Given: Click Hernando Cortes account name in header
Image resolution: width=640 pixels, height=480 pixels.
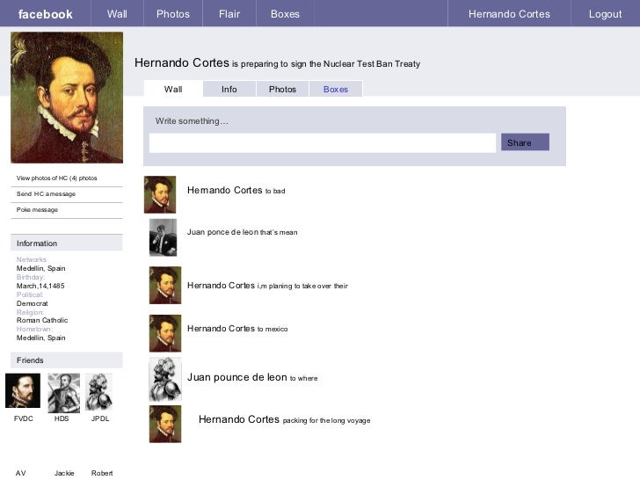Looking at the screenshot, I should click(509, 14).
